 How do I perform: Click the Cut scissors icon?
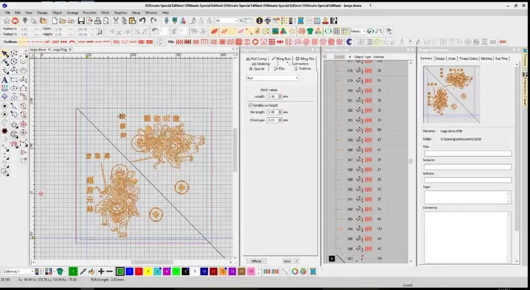click(x=116, y=21)
